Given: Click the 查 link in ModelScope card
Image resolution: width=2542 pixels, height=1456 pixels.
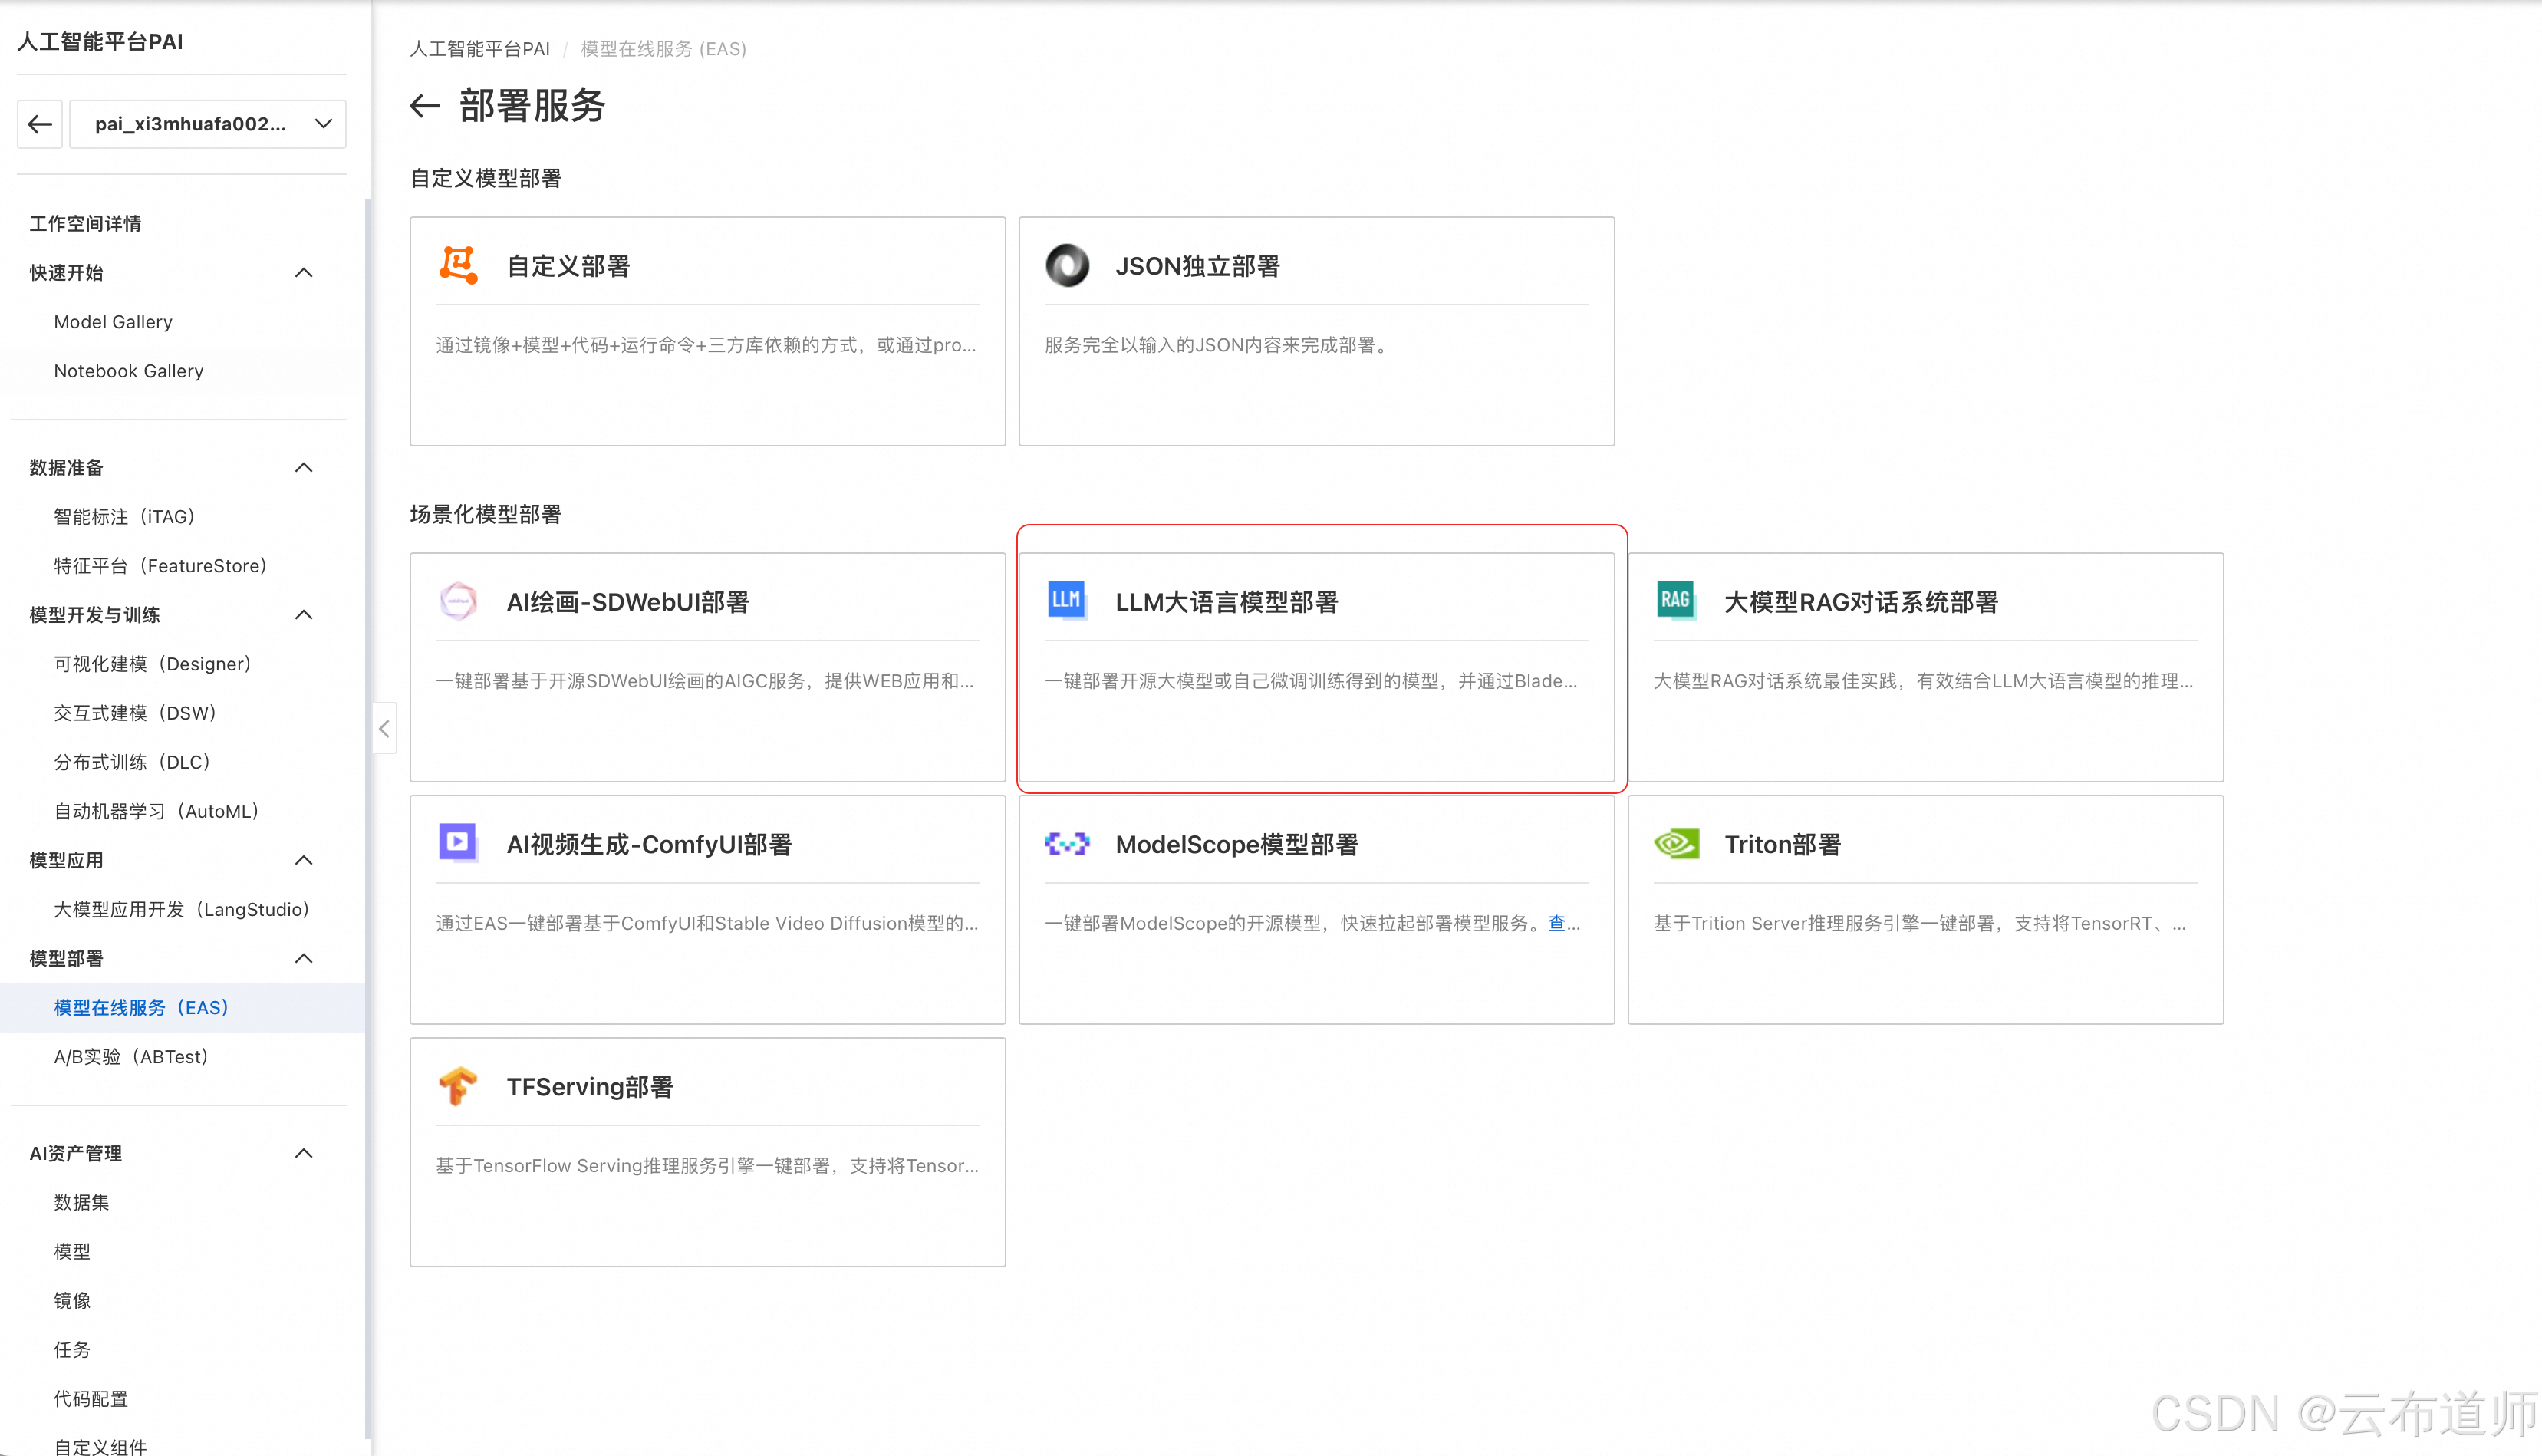Looking at the screenshot, I should click(1556, 923).
